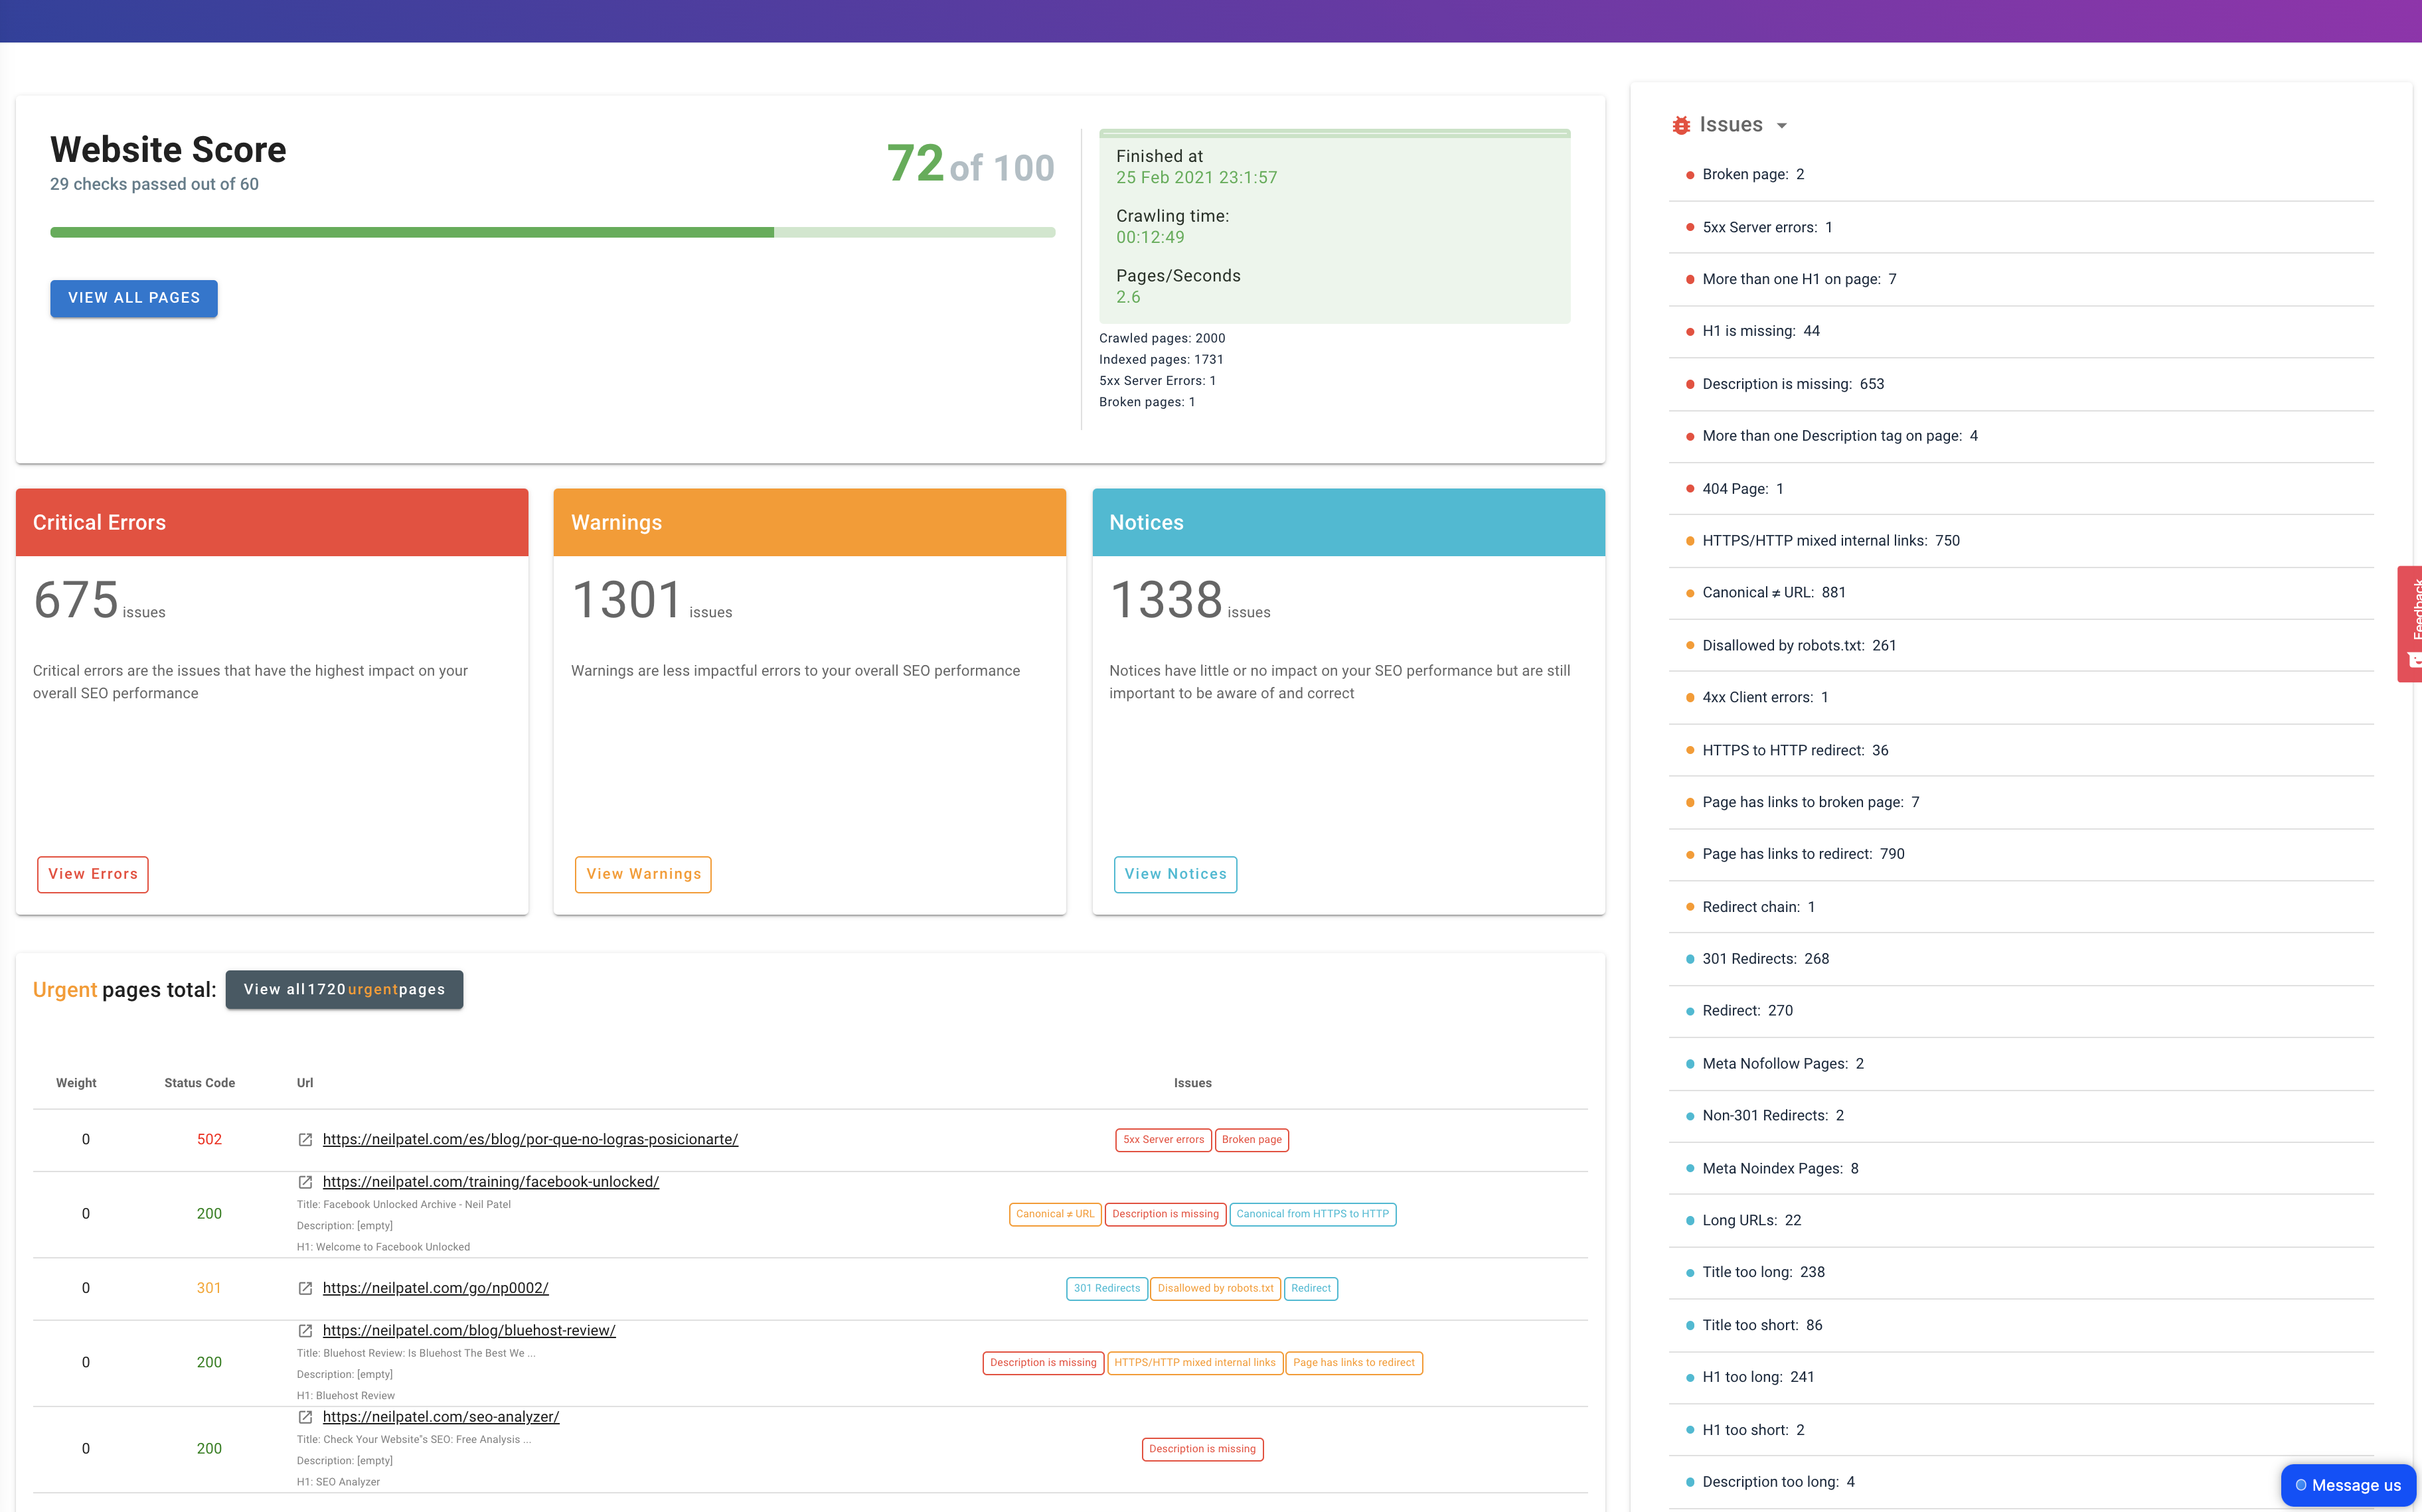
Task: Click external link icon beside facebook-unlocked URL
Action: (305, 1182)
